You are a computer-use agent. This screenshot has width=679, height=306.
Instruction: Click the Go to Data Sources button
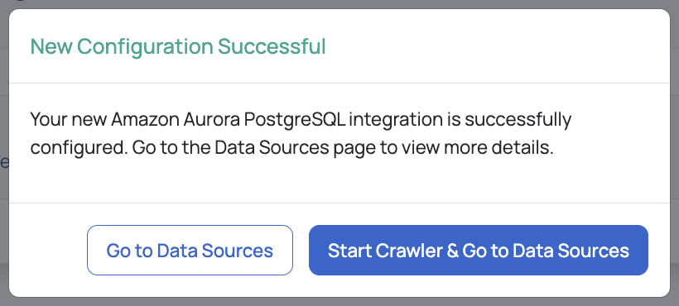click(190, 251)
